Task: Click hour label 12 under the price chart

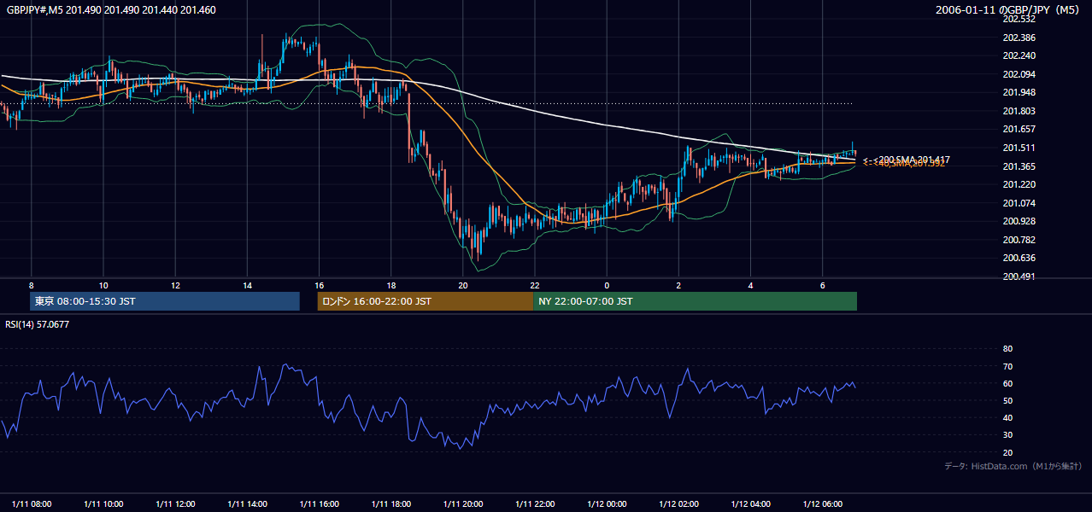Action: click(175, 285)
